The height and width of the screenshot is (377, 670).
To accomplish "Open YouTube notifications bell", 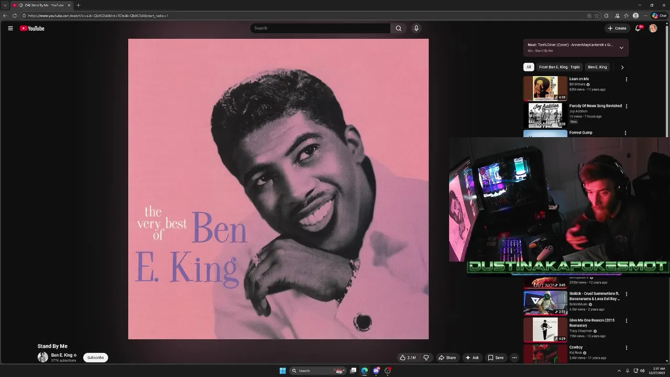I will [x=638, y=28].
